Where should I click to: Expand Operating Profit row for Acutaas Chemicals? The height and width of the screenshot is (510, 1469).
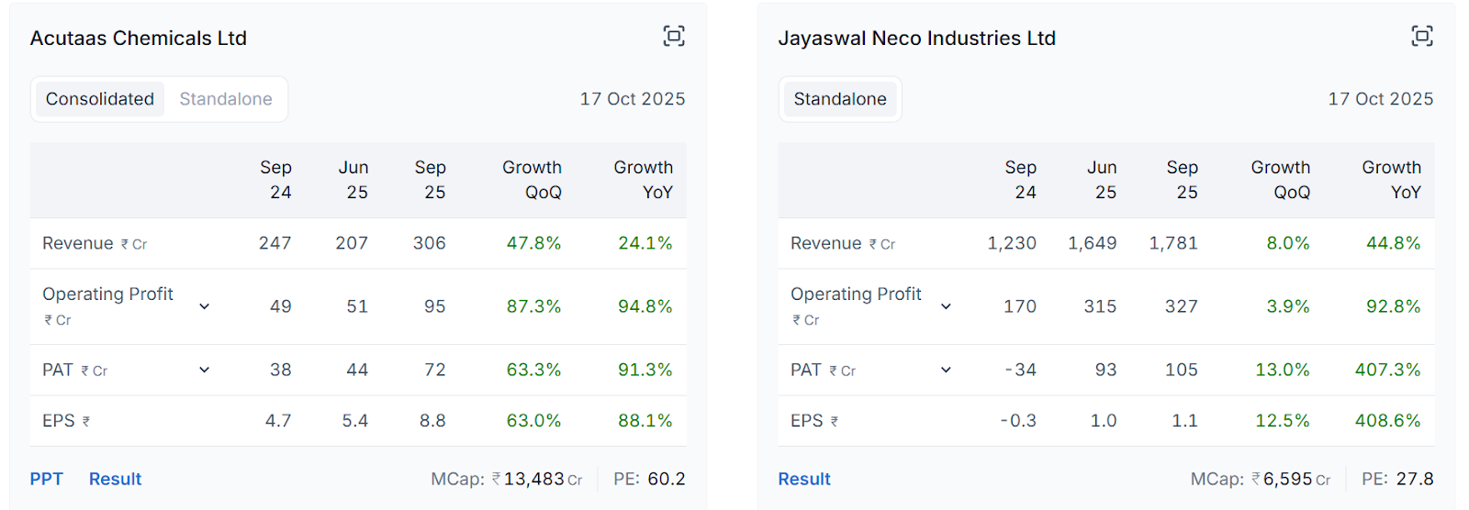205,306
